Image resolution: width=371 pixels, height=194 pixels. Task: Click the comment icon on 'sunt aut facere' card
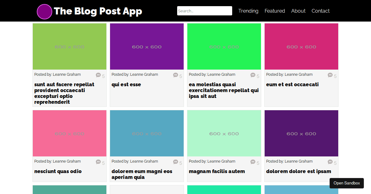(98, 75)
